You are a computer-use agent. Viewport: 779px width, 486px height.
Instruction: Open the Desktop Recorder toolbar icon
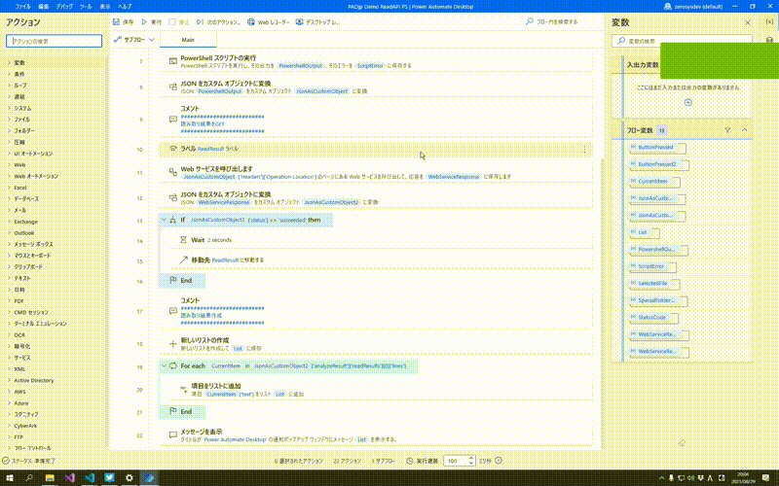(x=299, y=21)
